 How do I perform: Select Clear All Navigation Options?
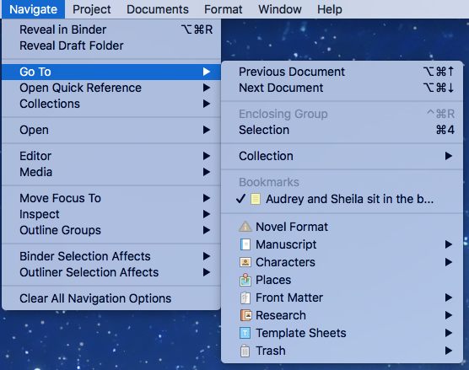tap(111, 298)
